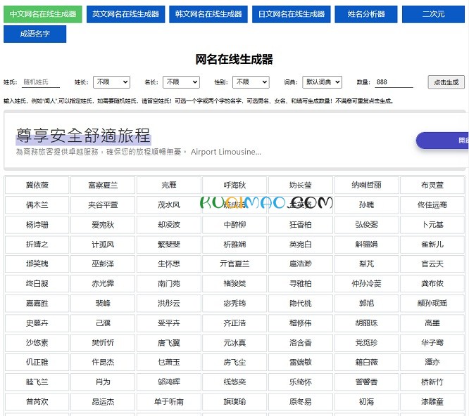The width and height of the screenshot is (469, 416).
Task: Select the name 寻雅柏
Action: (301, 283)
